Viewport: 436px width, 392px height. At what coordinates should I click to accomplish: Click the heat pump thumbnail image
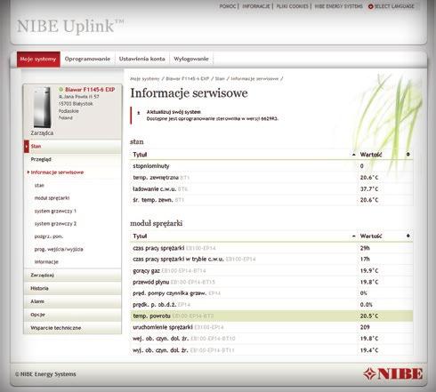42,108
